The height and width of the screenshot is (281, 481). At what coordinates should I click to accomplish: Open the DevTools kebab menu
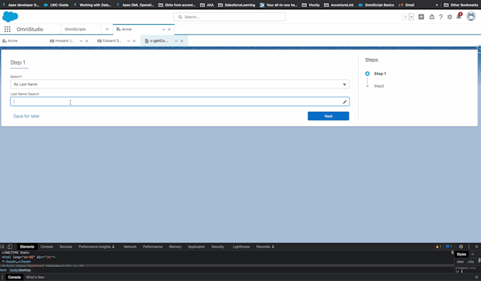click(469, 246)
